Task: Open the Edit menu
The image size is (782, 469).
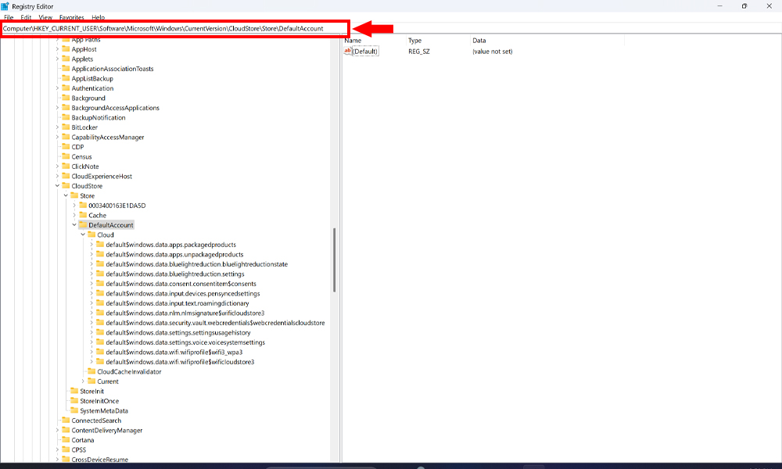Action: 27,17
